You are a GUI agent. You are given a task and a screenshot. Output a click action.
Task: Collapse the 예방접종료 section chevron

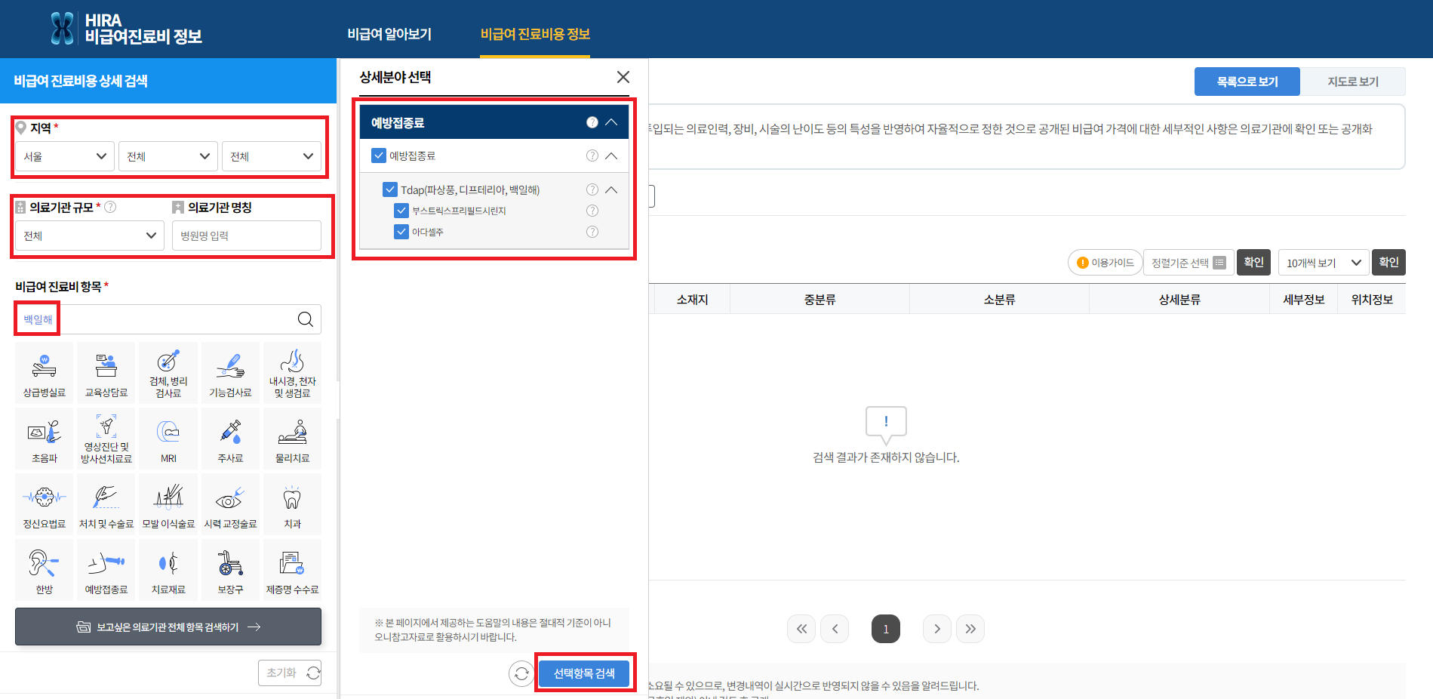tap(611, 121)
